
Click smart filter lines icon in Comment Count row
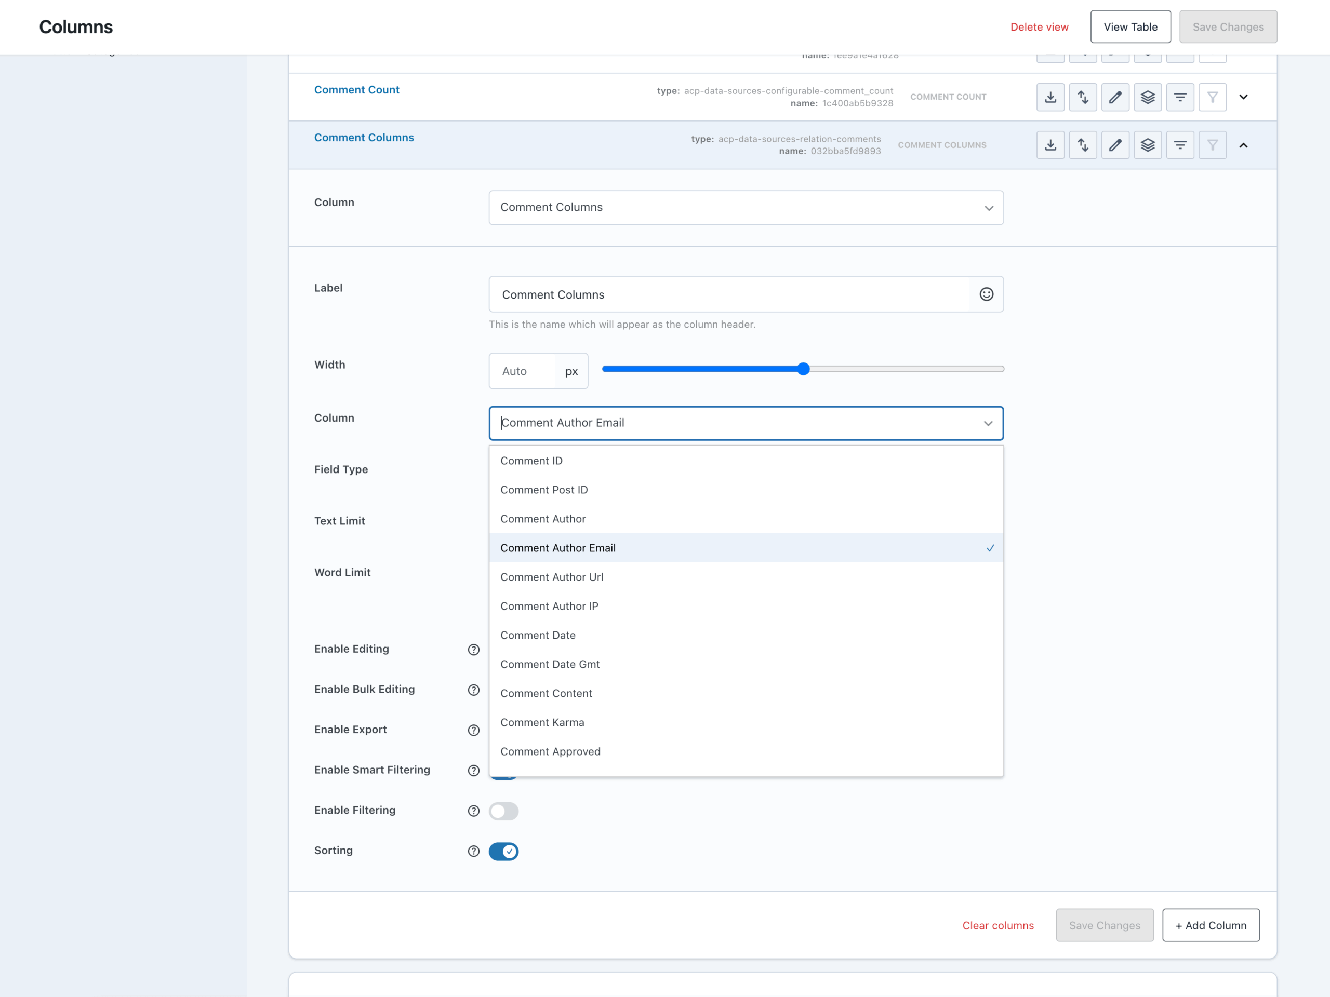(x=1180, y=97)
